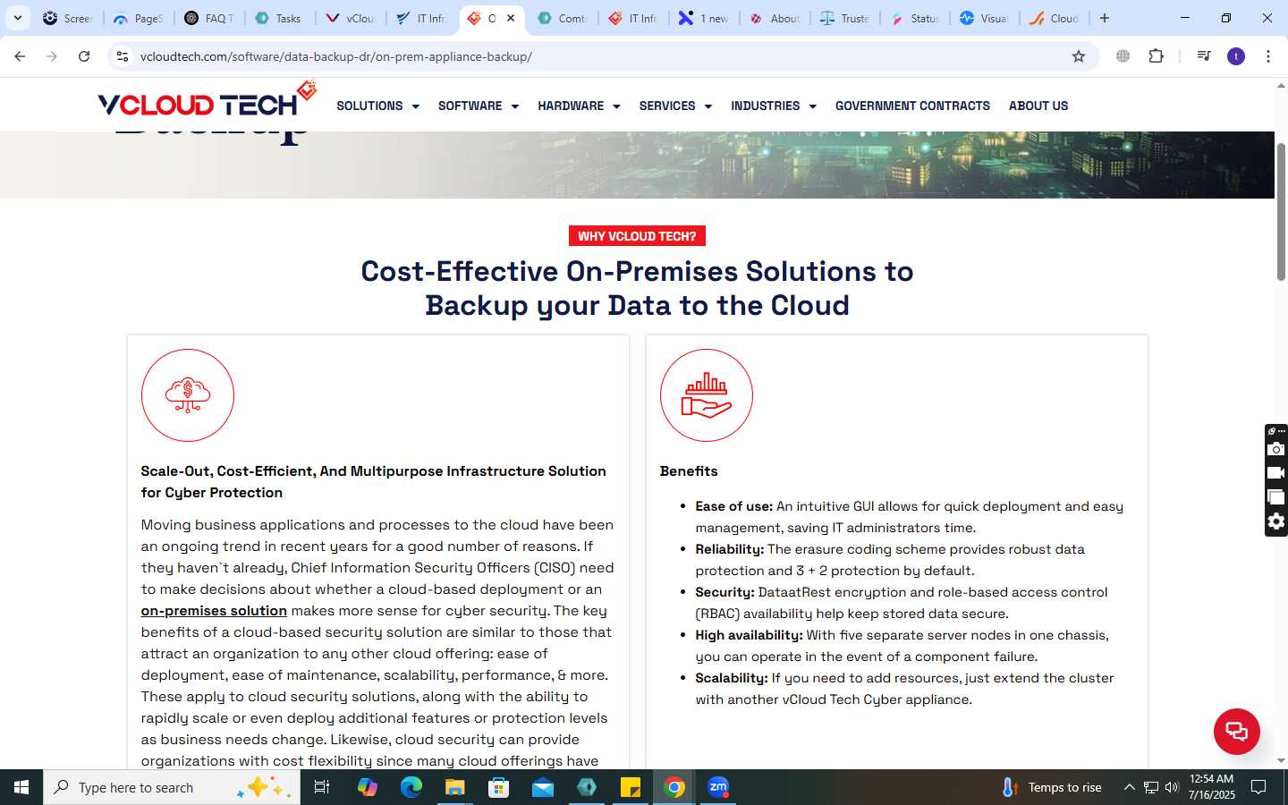Viewport: 1288px width, 805px height.
Task: Open the red live chat bubble
Action: 1237,731
